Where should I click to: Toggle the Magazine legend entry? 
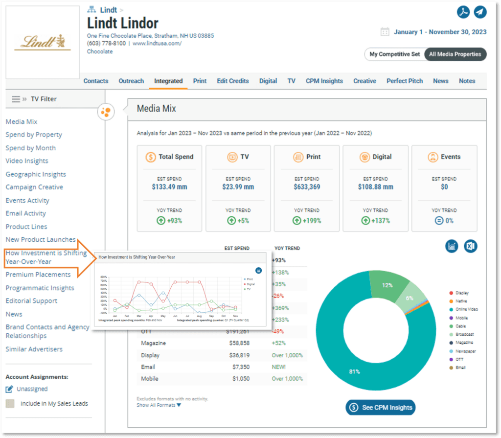coord(461,343)
